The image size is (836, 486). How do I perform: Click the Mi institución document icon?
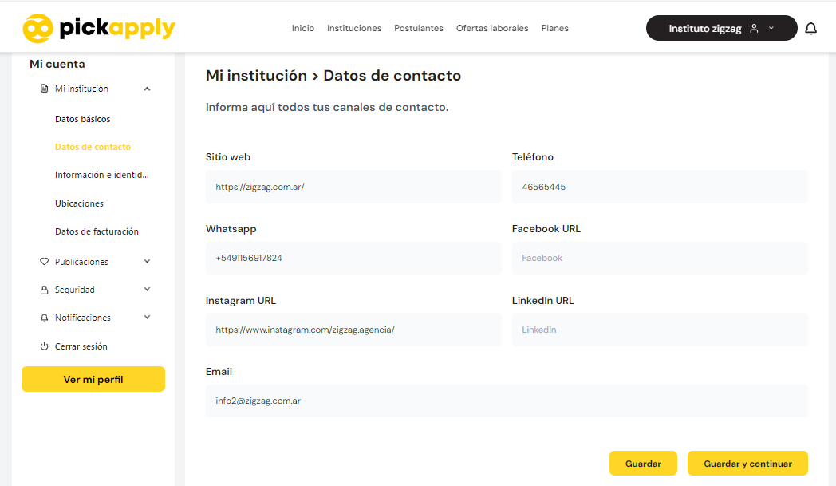pos(44,89)
